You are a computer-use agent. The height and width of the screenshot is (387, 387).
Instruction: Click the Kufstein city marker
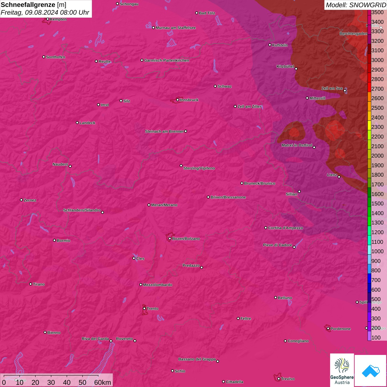[270, 45]
